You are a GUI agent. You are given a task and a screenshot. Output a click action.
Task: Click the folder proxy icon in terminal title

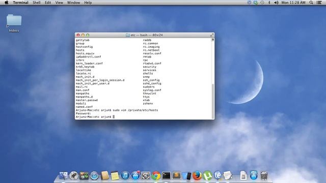[128, 35]
